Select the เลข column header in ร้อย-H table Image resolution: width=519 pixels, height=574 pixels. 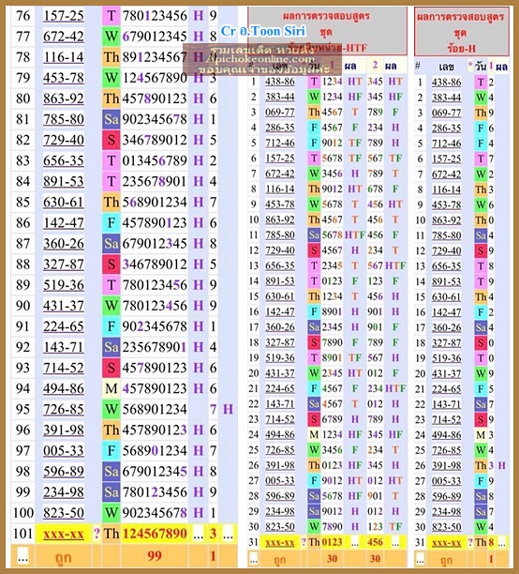pyautogui.click(x=446, y=67)
